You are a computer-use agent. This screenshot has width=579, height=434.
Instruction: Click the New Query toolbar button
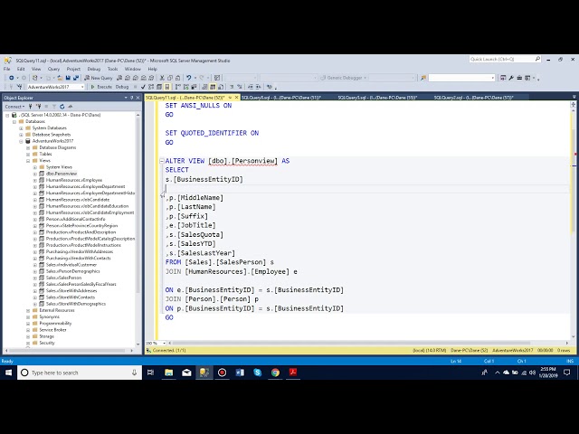click(99, 78)
